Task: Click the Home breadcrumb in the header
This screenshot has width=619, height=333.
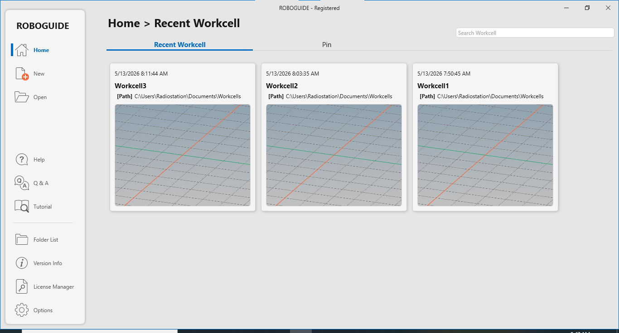Action: click(124, 23)
